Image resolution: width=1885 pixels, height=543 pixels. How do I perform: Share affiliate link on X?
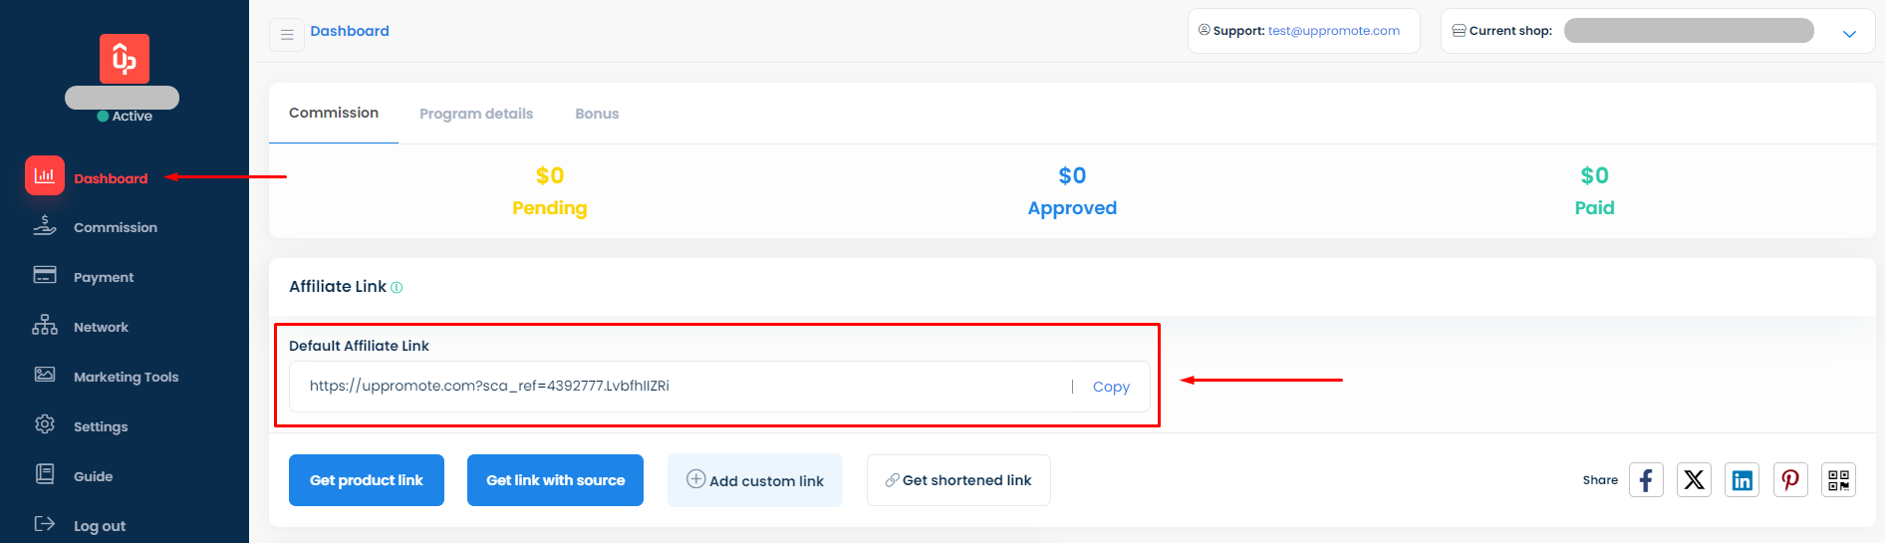pyautogui.click(x=1694, y=480)
